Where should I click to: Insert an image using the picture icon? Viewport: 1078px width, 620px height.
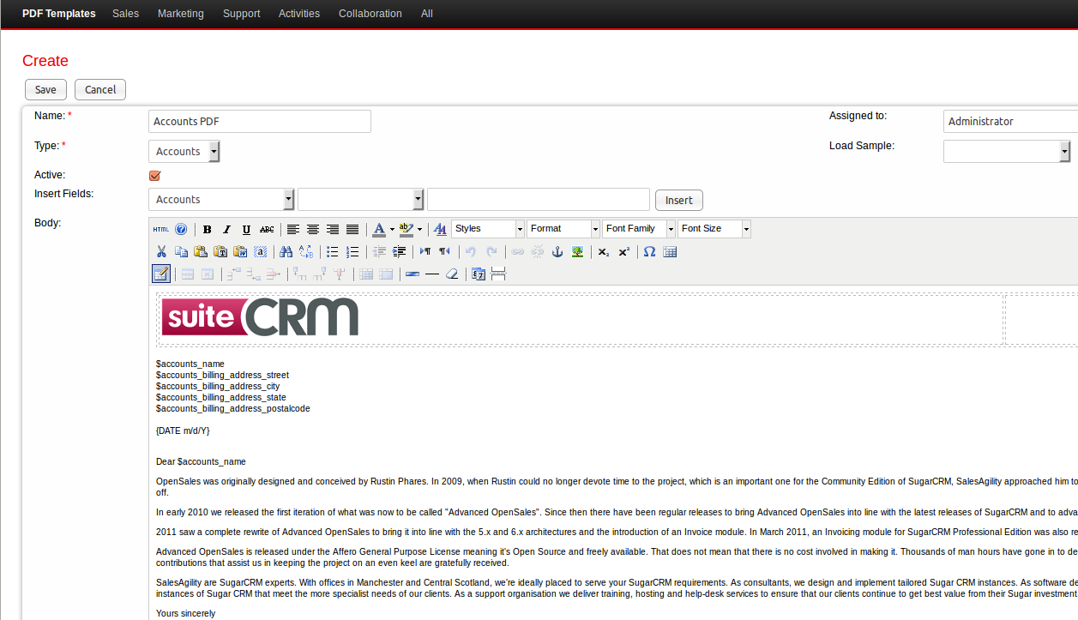(577, 251)
